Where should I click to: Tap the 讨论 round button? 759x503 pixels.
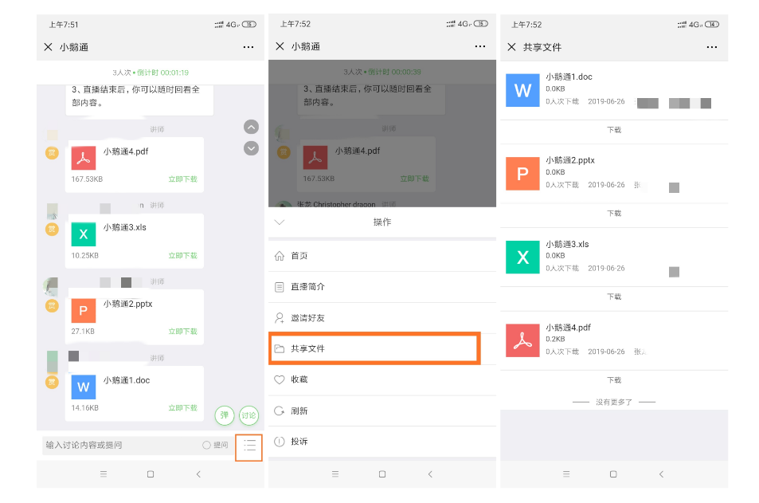click(x=248, y=415)
